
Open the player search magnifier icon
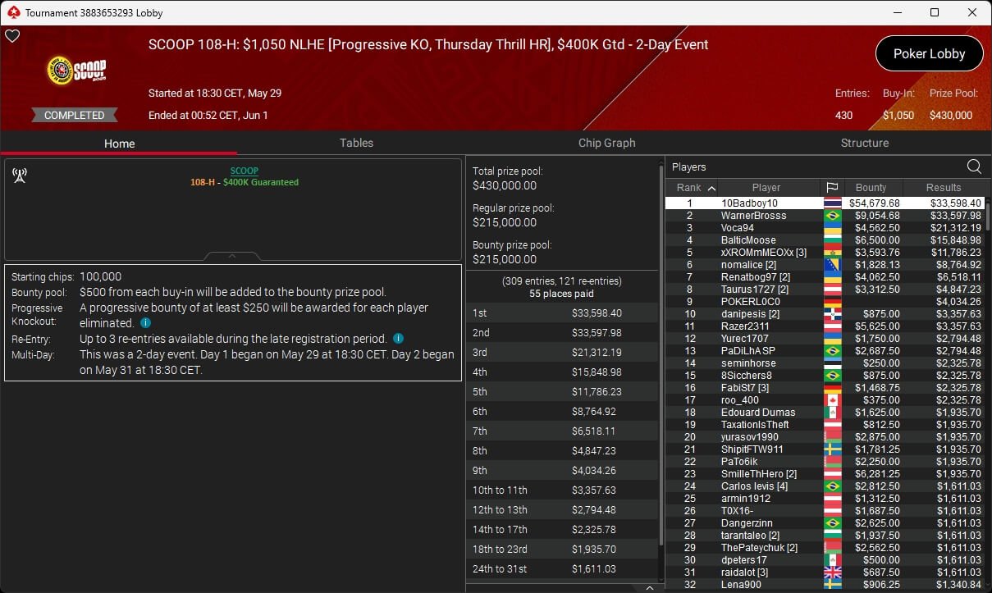click(x=974, y=166)
